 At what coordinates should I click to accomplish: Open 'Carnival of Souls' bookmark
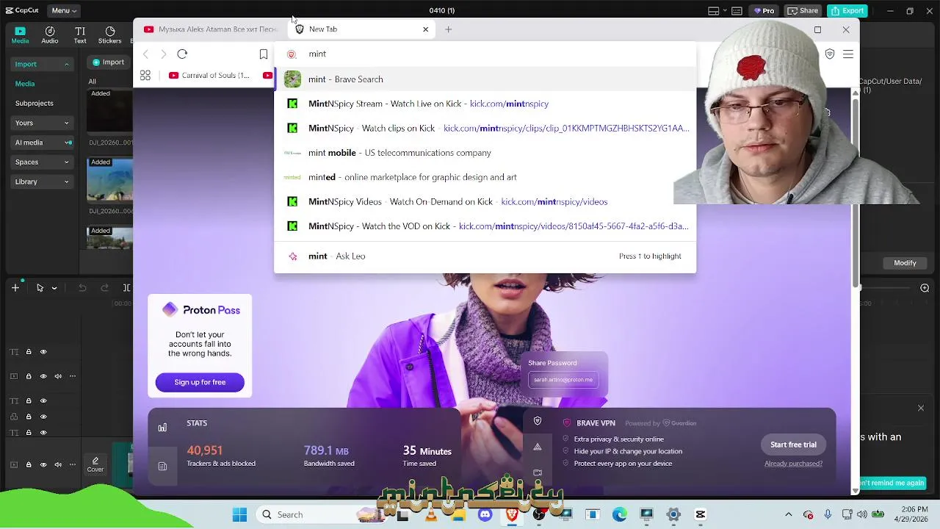tap(210, 75)
